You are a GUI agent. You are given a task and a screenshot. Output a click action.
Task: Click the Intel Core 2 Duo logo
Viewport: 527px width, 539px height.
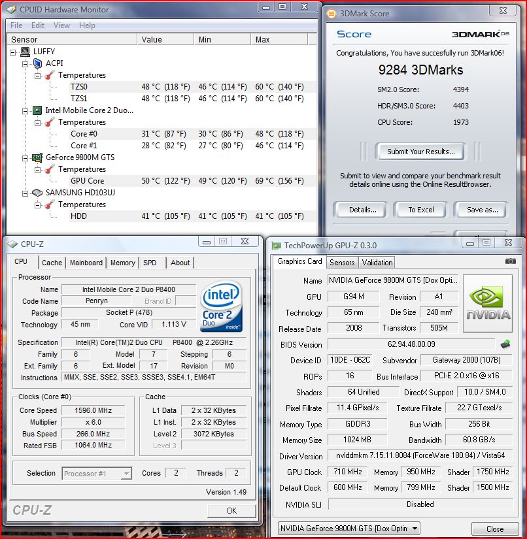[222, 306]
